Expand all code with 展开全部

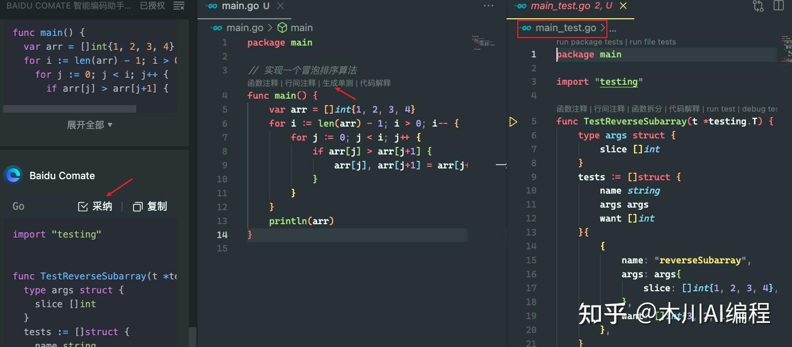coord(90,125)
